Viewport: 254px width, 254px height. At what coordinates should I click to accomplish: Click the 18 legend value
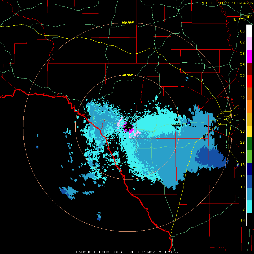(x=242, y=165)
